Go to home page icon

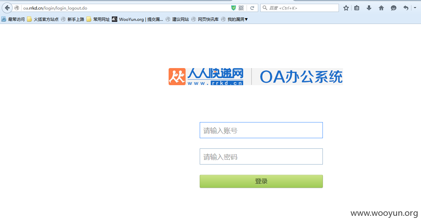381,8
